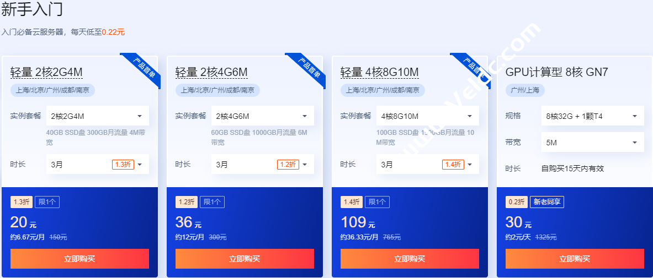
Task: Open the 2核2G4M instance package dropdown
Action: pyautogui.click(x=98, y=116)
